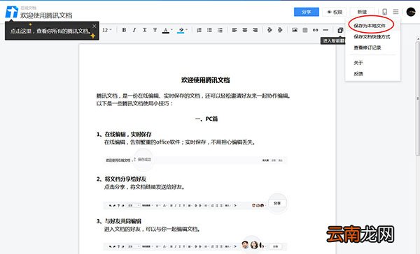Insert a numbered list
The image size is (420, 254).
pos(199,30)
